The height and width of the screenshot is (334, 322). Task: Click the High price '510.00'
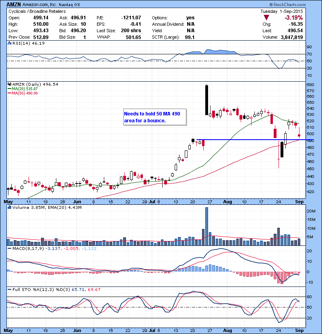41,24
